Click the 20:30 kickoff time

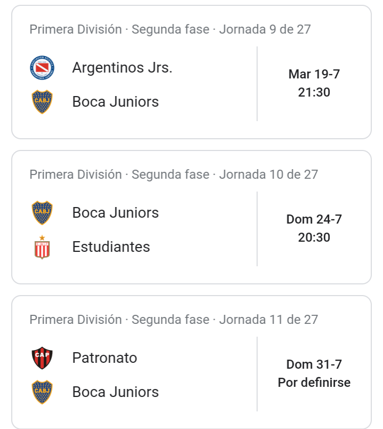314,237
